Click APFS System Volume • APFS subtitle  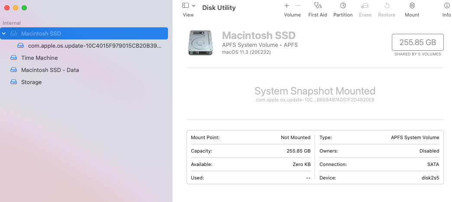pyautogui.click(x=260, y=45)
